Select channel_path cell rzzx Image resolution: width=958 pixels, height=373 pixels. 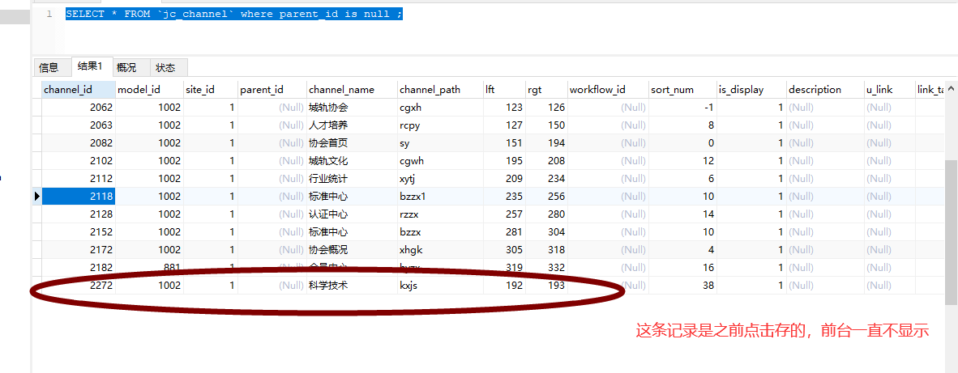pyautogui.click(x=440, y=214)
